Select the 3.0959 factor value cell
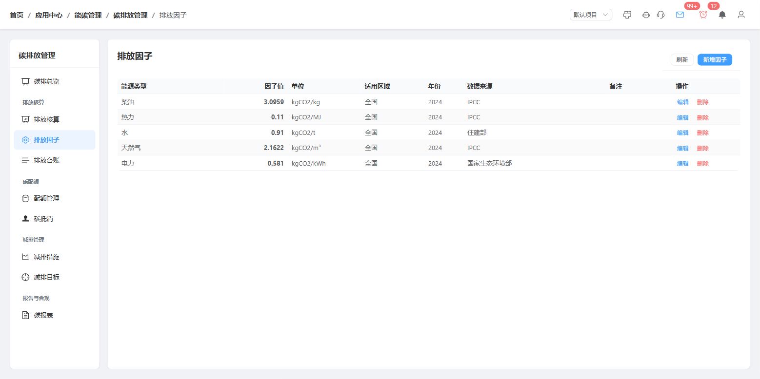760x379 pixels. (x=274, y=102)
